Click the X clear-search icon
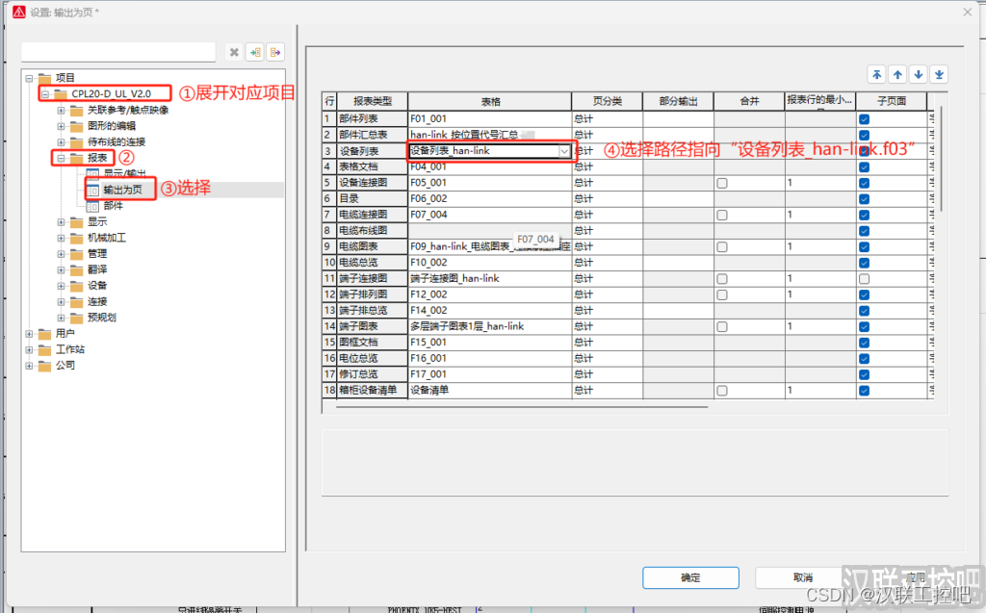 point(233,52)
